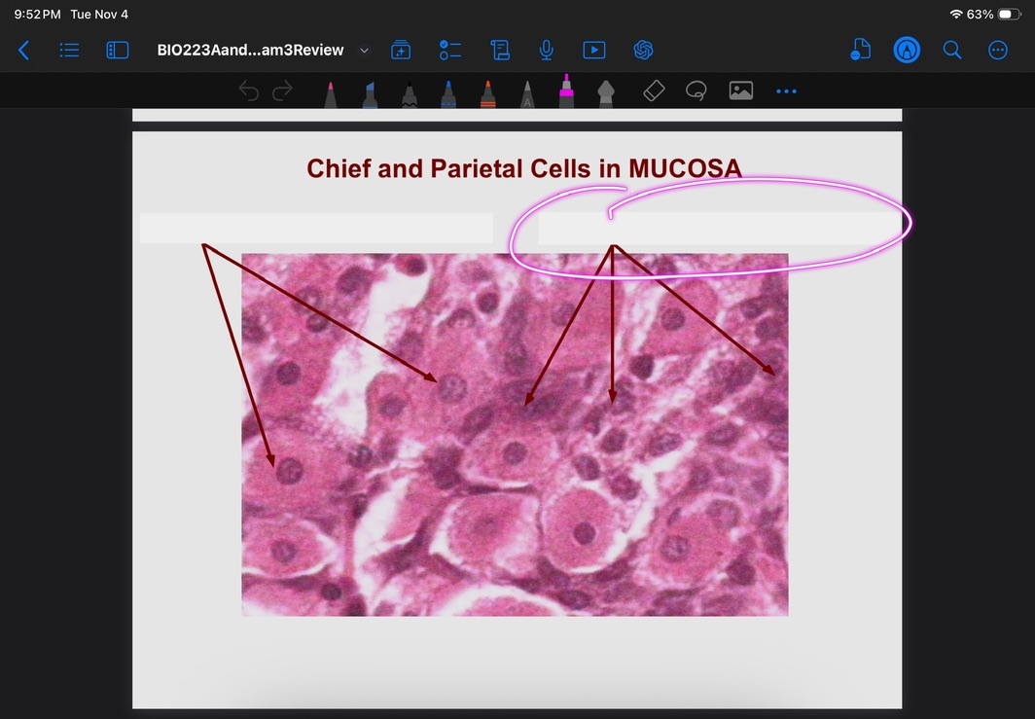The width and height of the screenshot is (1035, 719).
Task: Redo the last stroke
Action: 282,90
